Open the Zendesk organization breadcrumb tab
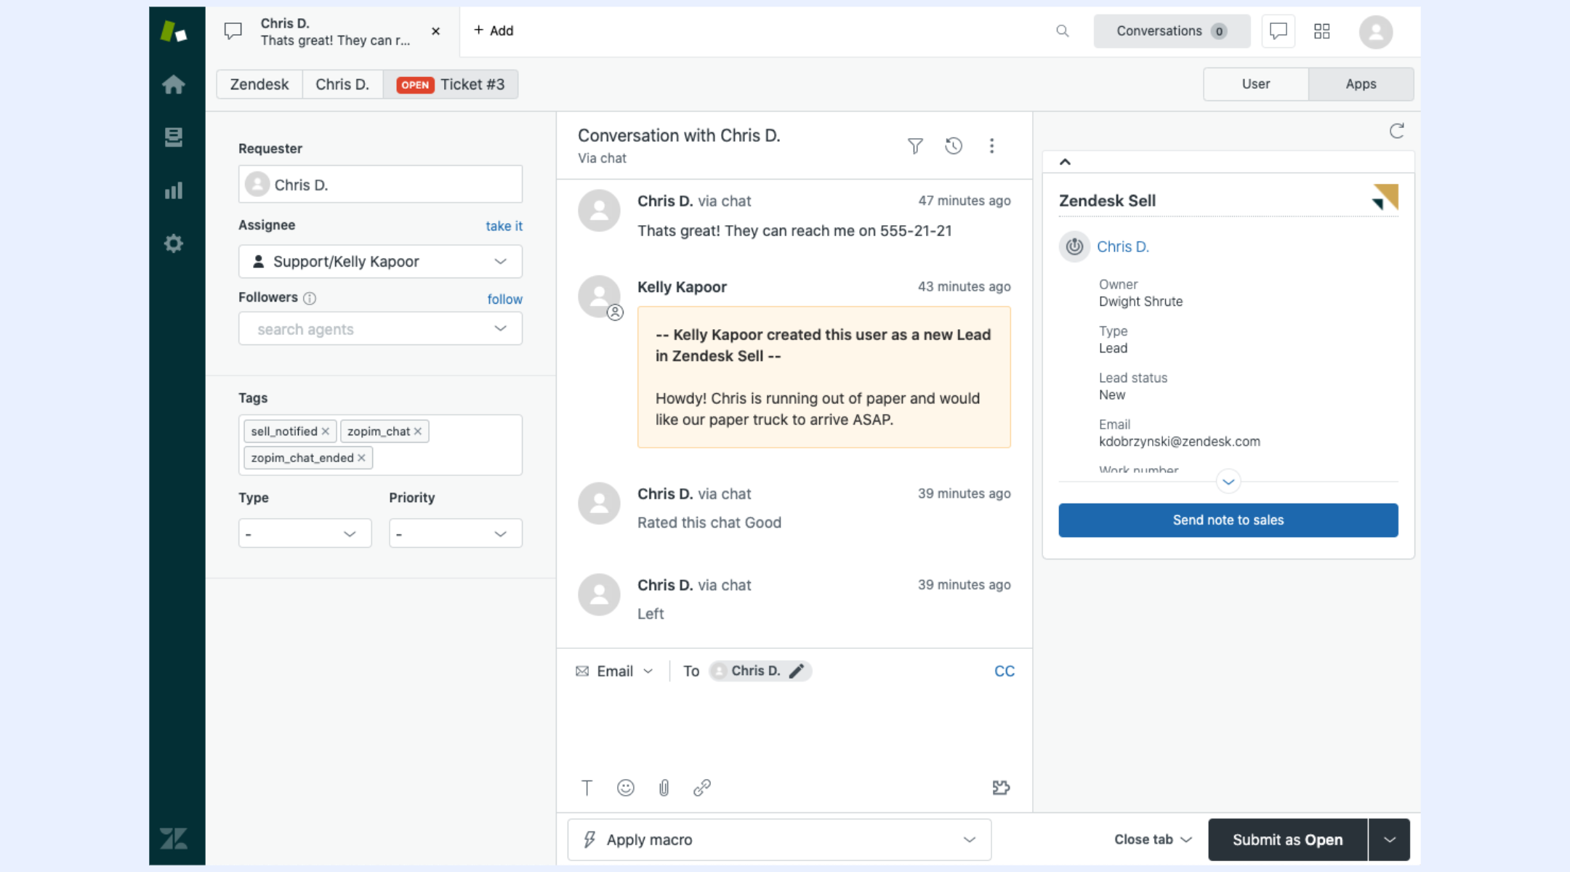Screen dimensions: 1570x872 (259, 84)
